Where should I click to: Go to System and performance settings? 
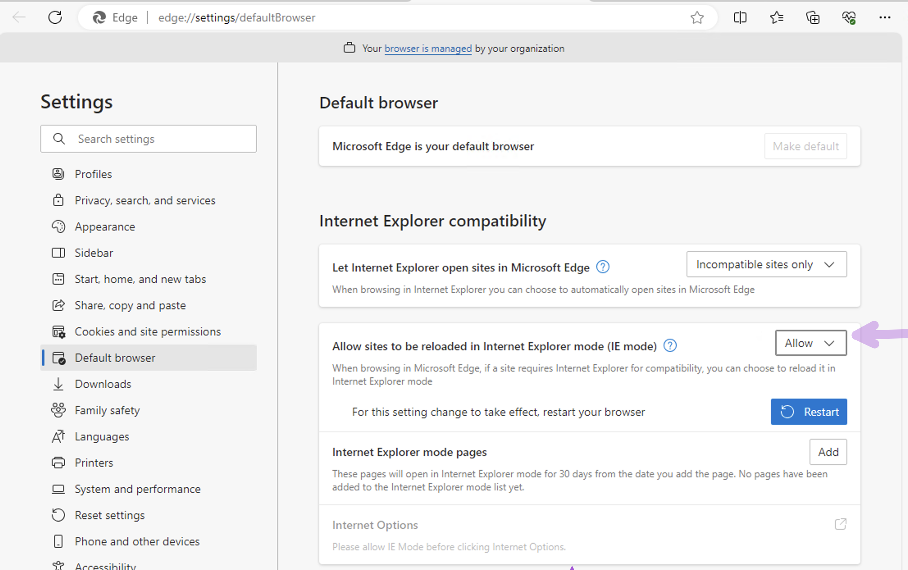148,489
